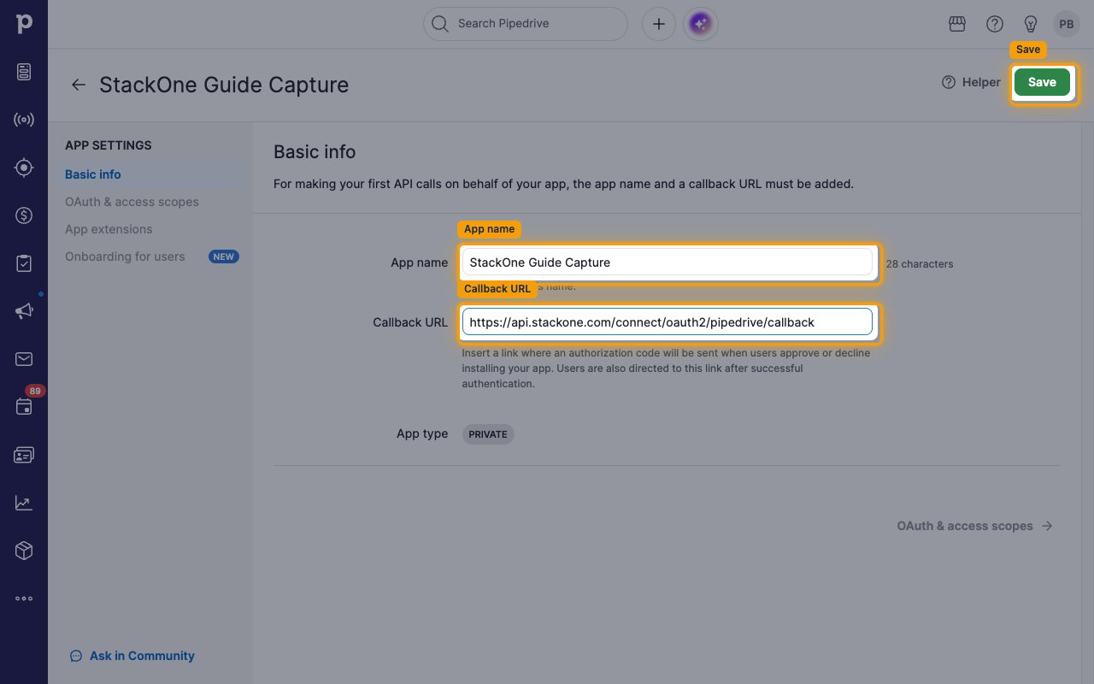Click the plus quick-add button
Viewport: 1094px width, 684px height.
tap(659, 24)
